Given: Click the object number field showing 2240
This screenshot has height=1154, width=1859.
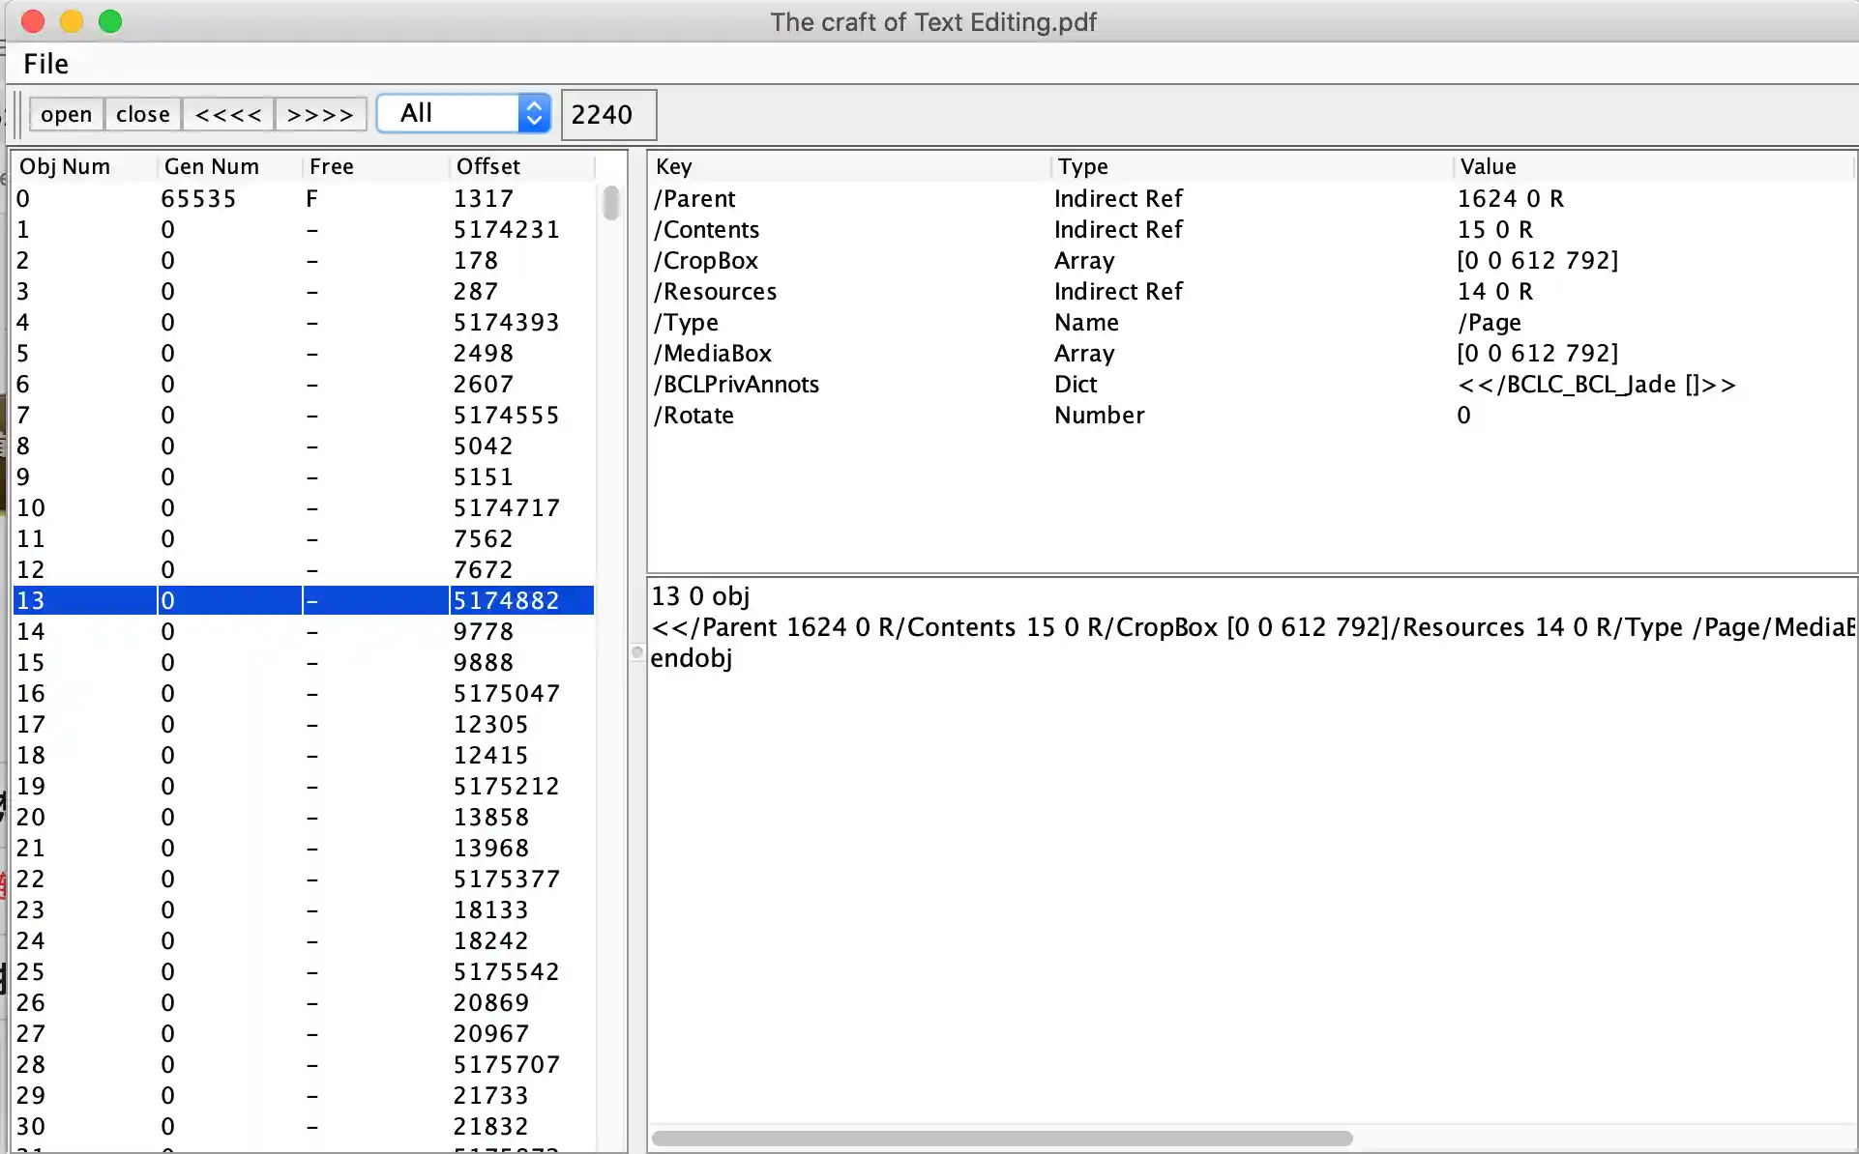Looking at the screenshot, I should coord(608,115).
